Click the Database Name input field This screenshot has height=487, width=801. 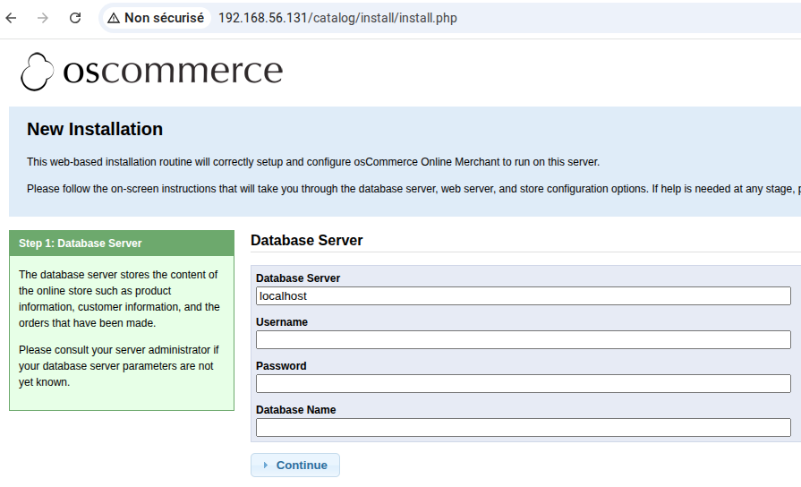(523, 428)
